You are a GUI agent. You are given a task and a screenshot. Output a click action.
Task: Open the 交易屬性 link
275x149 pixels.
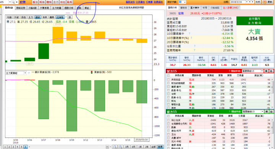tap(140, 2)
